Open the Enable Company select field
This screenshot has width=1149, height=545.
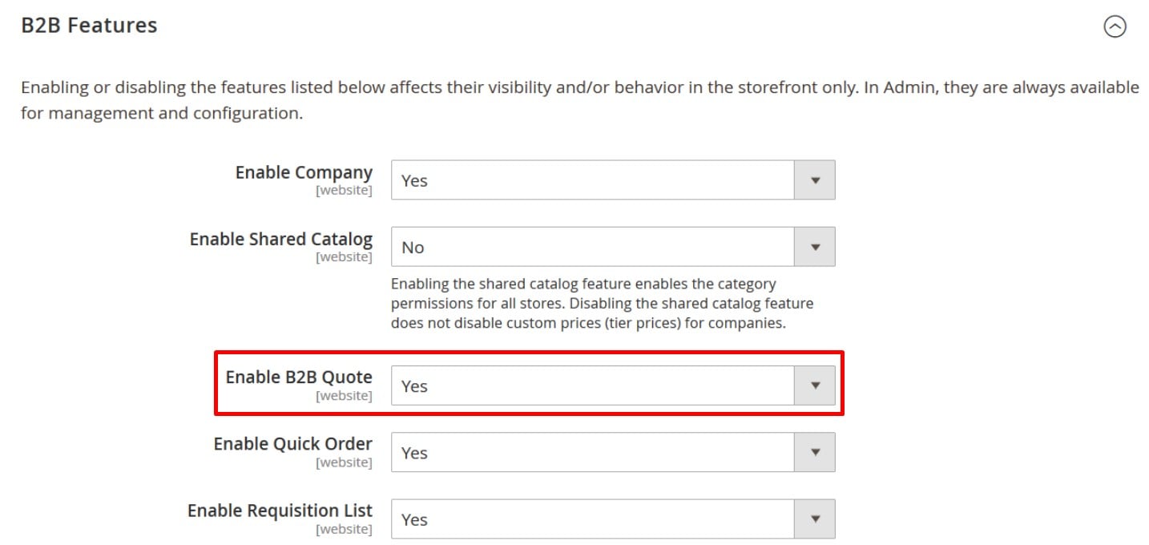click(x=613, y=180)
